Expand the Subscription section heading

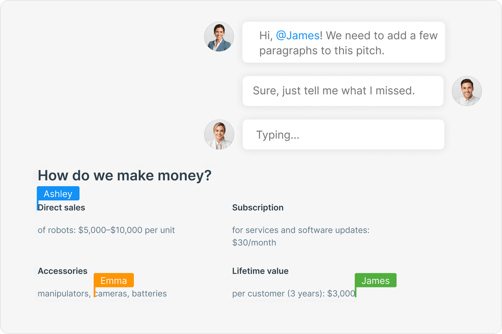pyautogui.click(x=258, y=207)
